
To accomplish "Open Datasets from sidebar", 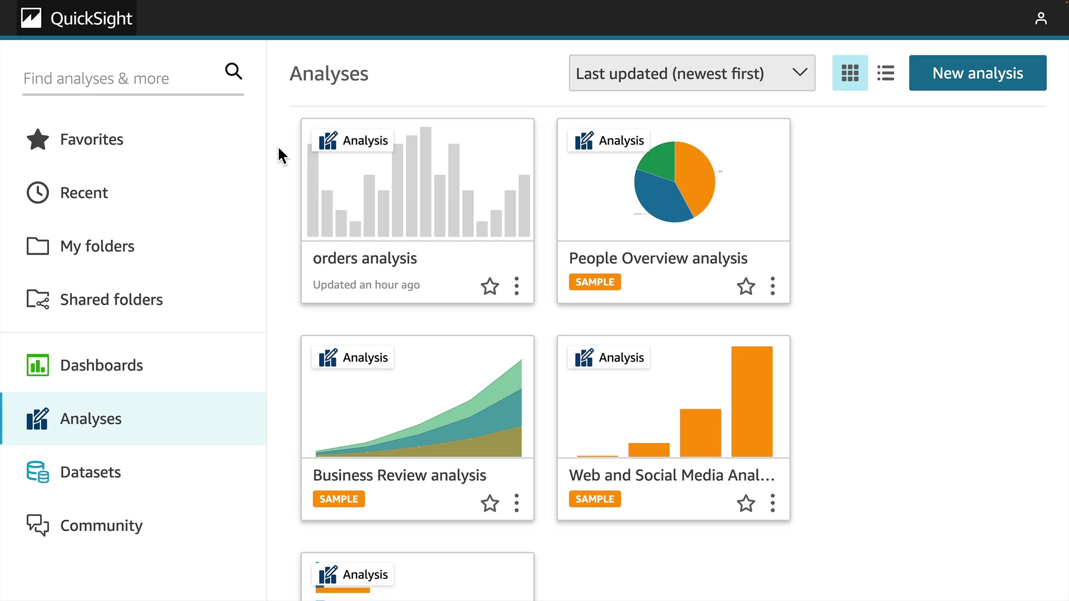I will [x=90, y=472].
